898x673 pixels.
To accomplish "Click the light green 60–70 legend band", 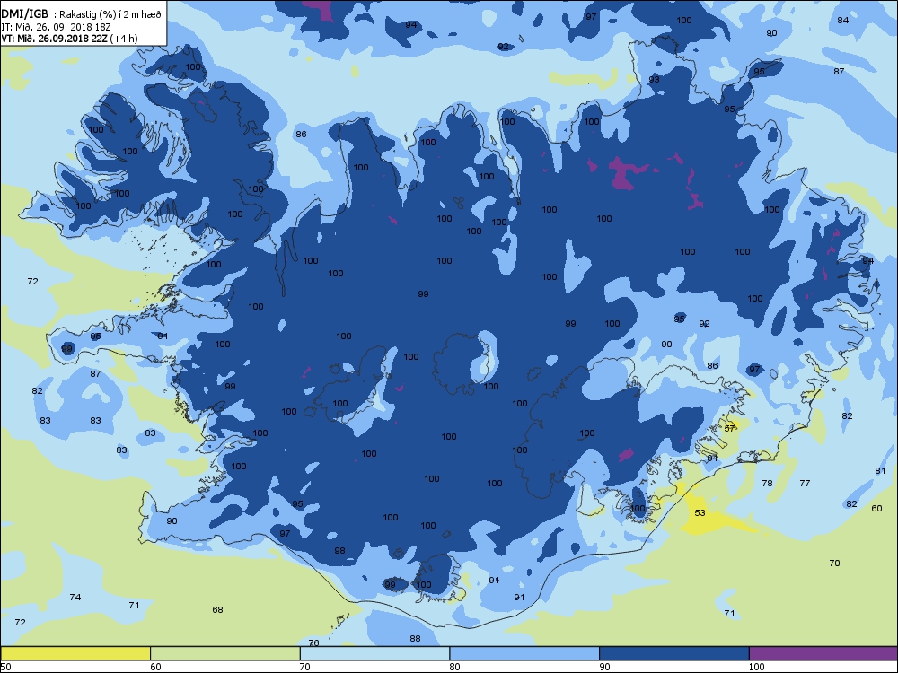I will click(225, 653).
